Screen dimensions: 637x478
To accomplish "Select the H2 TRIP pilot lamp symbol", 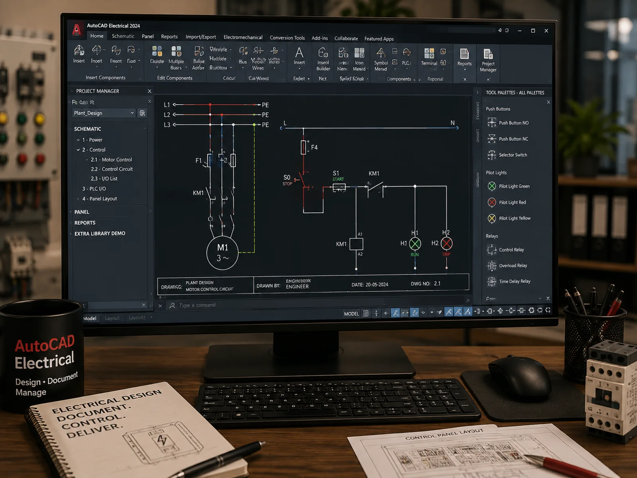I will (x=447, y=243).
